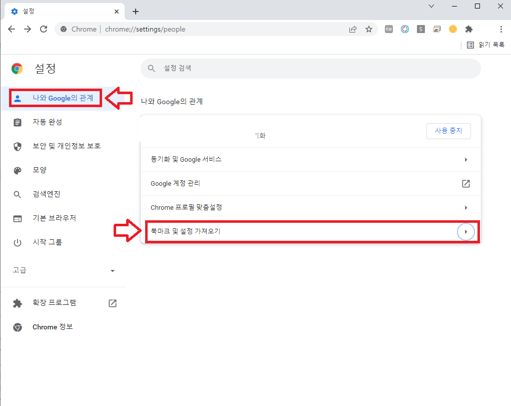Click the power icon for 시작 그룹
511x406 pixels.
pyautogui.click(x=18, y=243)
